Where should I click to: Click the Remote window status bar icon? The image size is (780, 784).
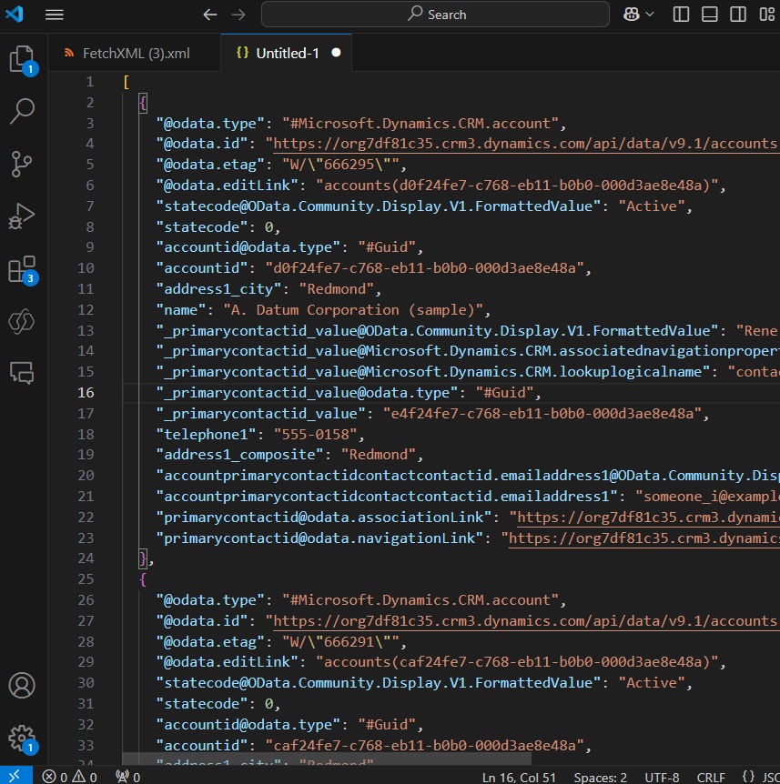[x=16, y=776]
